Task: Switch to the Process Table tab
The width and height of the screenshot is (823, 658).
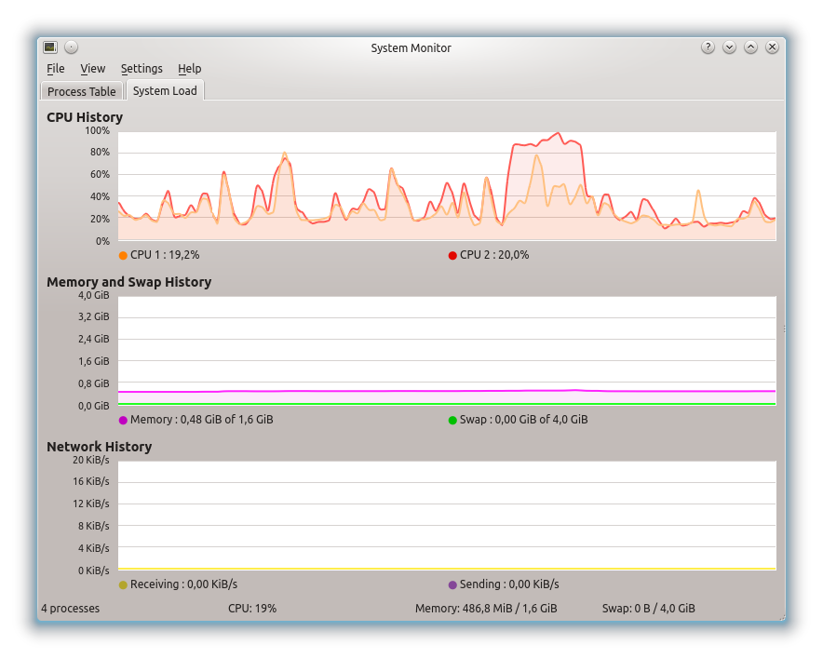Action: (x=82, y=91)
